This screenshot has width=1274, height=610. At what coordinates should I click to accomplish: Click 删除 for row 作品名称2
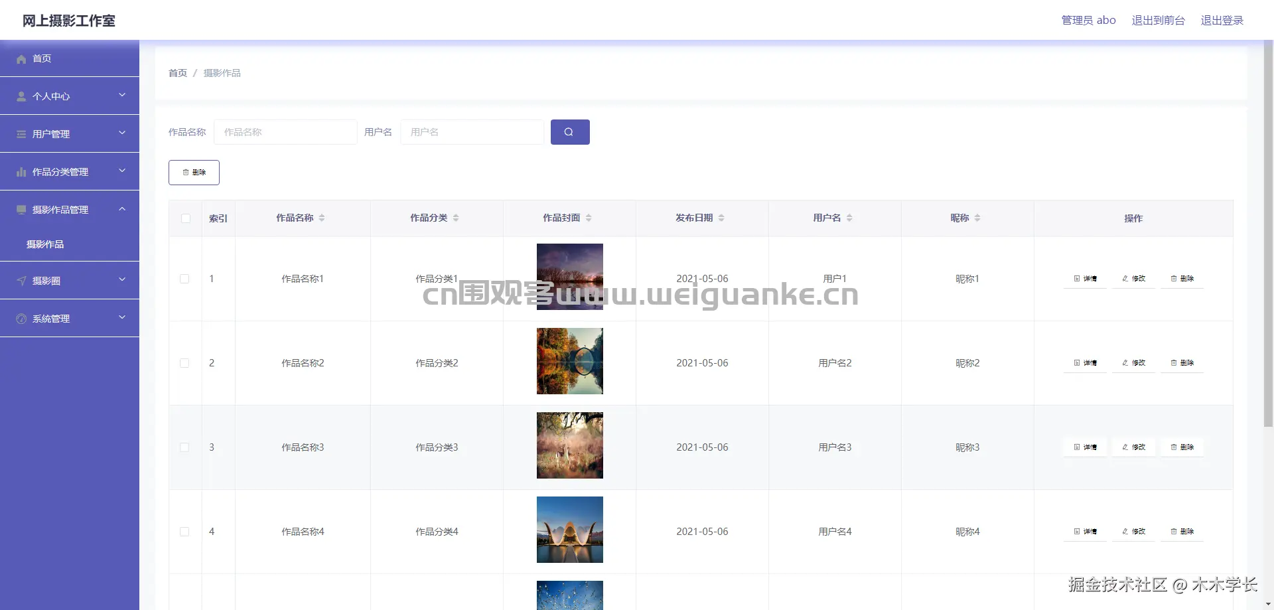click(1182, 363)
